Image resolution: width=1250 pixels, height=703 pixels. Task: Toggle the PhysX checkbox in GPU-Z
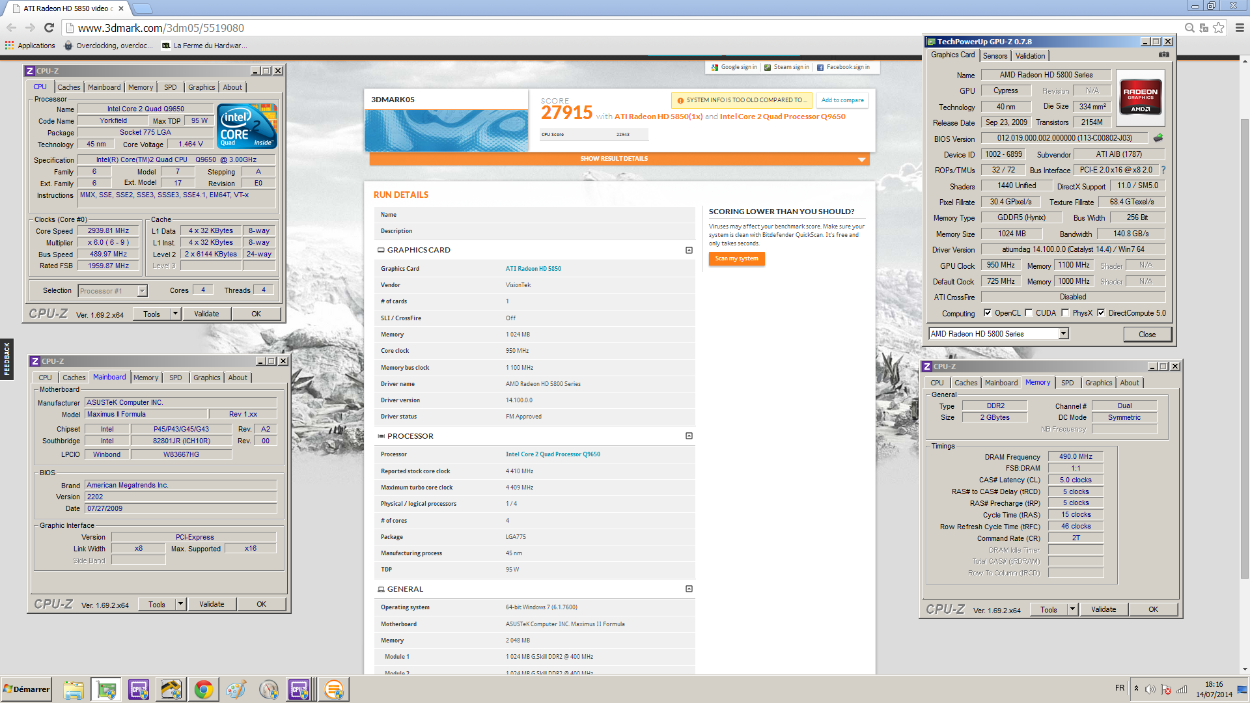[1065, 313]
